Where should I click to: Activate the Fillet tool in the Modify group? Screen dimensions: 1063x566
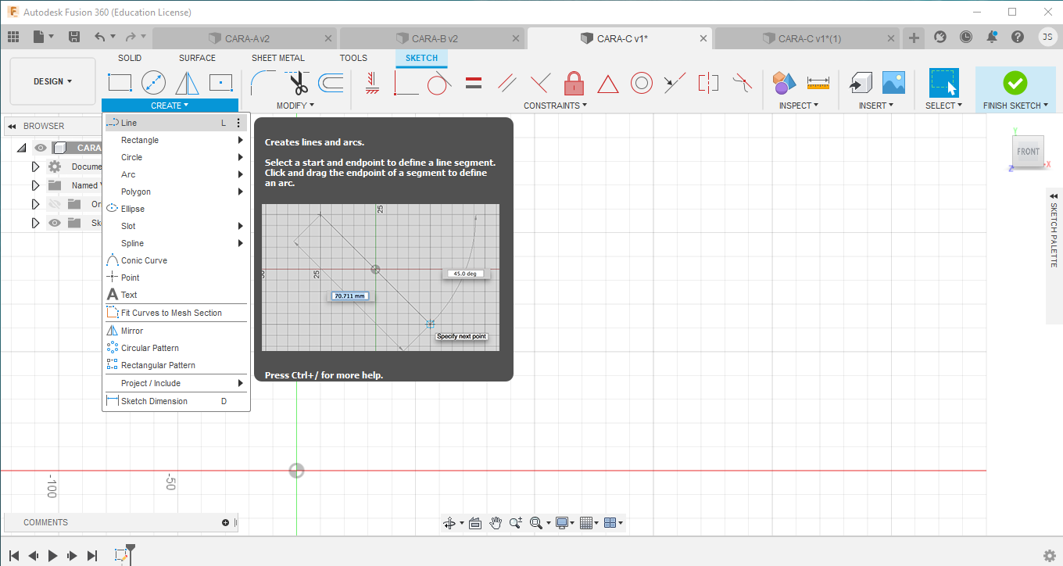pos(263,82)
